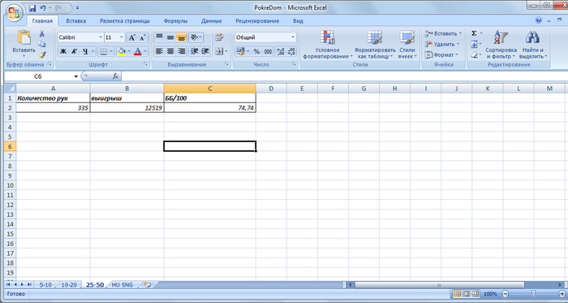This screenshot has width=568, height=303.
Task: Decrease the cell indent
Action: tap(194, 51)
